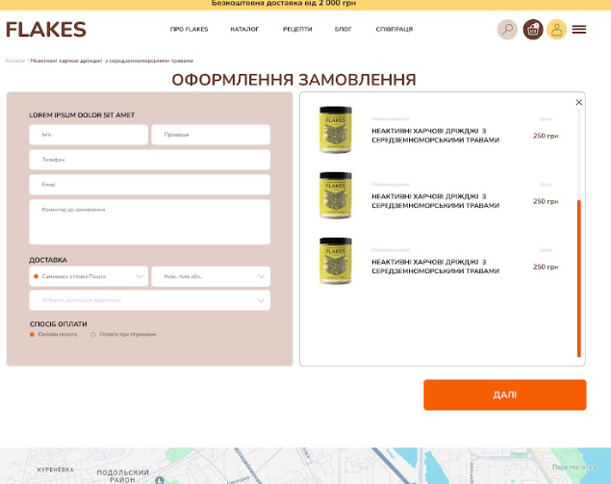Image resolution: width=611 pixels, height=484 pixels.
Task: Expand the Київ city dropdown
Action: (x=210, y=277)
